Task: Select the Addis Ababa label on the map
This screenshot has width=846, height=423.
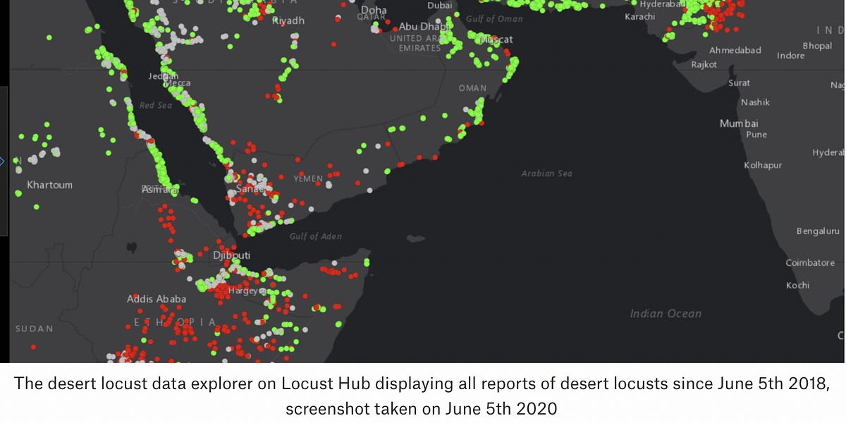Action: [156, 298]
